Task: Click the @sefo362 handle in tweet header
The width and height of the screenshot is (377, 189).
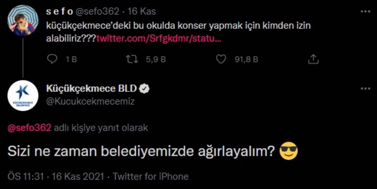Action: 98,11
